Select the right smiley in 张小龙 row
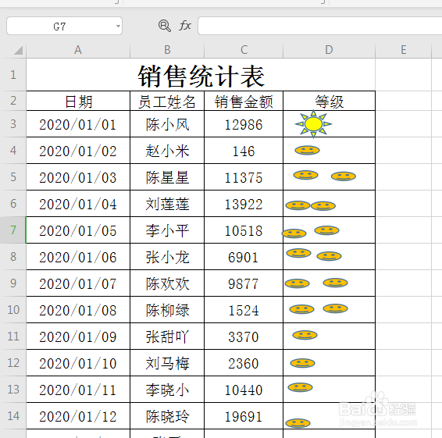442x438 pixels. [x=329, y=256]
